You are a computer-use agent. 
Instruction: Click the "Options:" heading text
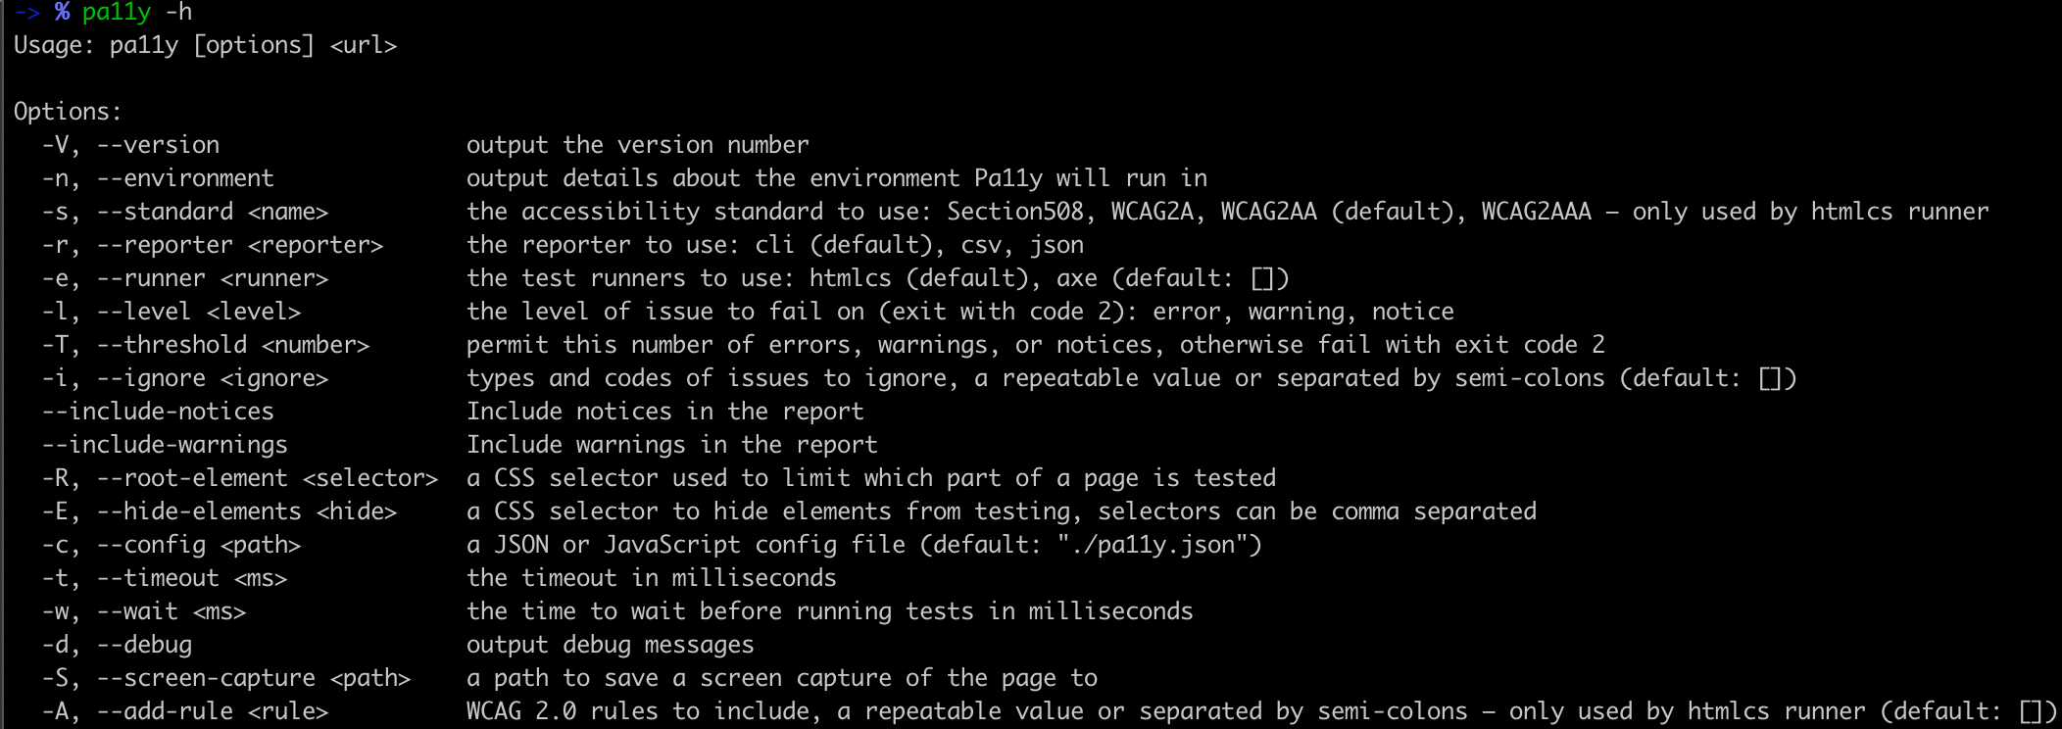click(68, 112)
